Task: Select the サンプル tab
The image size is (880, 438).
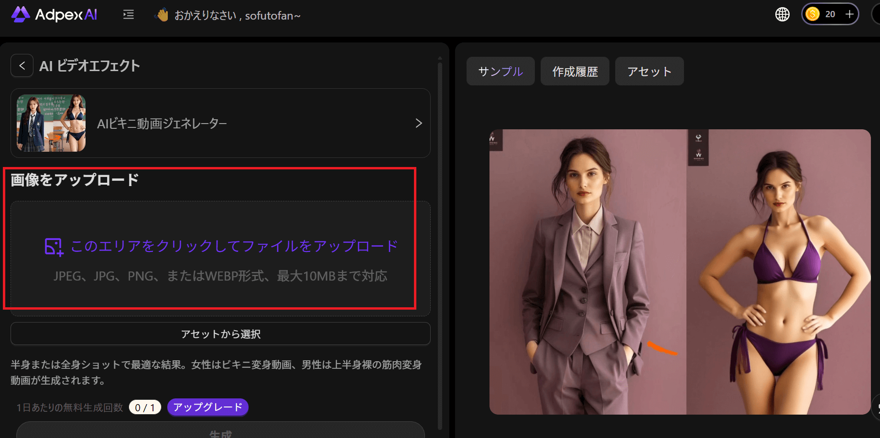Action: pos(500,71)
